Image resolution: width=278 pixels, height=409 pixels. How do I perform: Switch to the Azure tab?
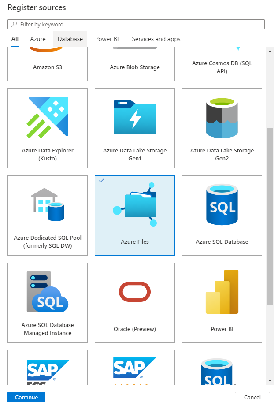pyautogui.click(x=38, y=39)
